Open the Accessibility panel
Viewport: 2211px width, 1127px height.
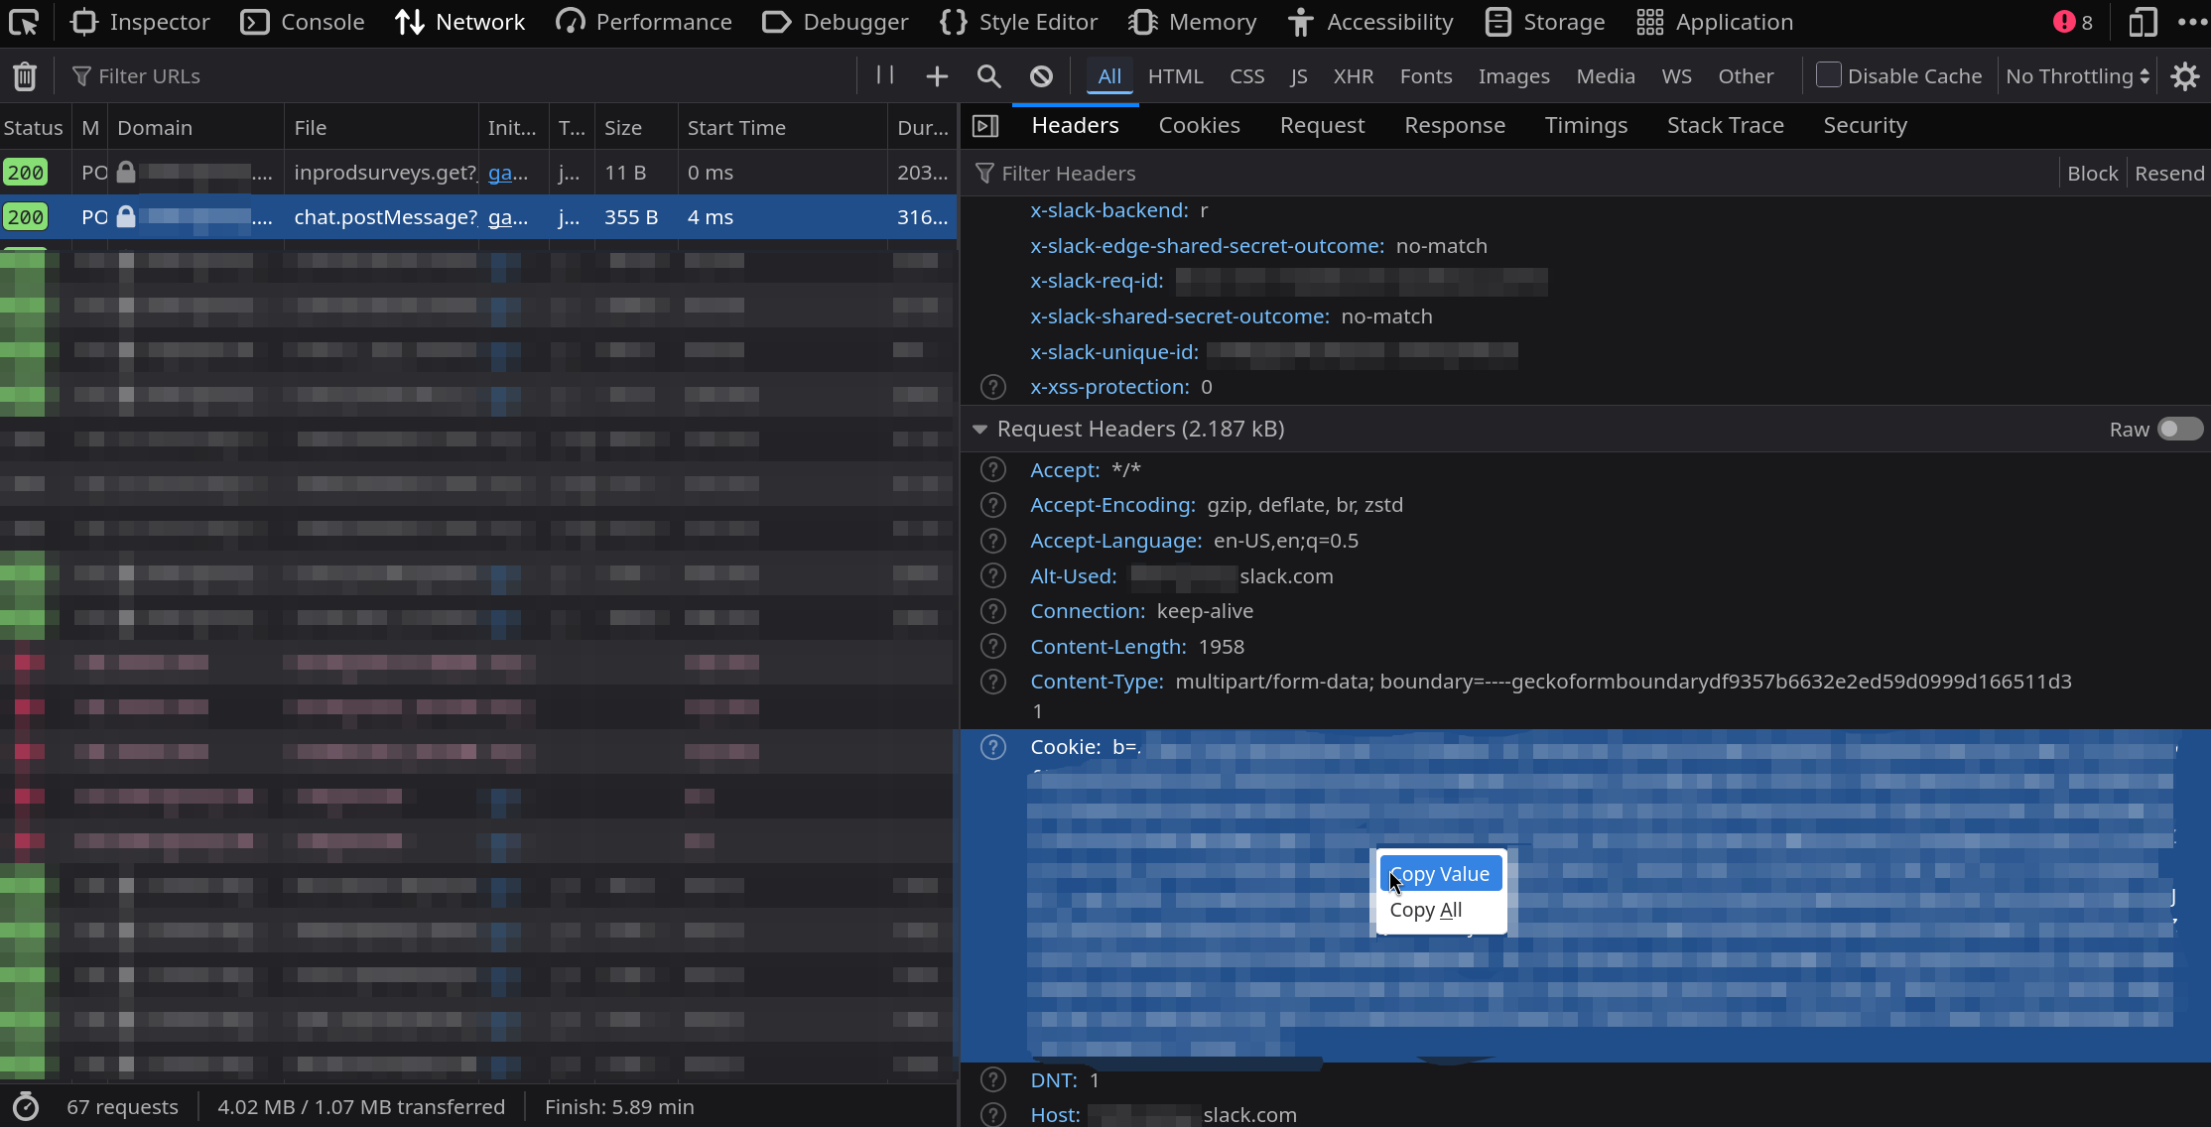[1369, 22]
